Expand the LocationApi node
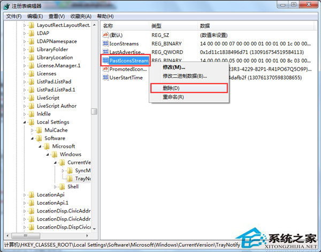Screen dimensions: 321x252 point(25,195)
